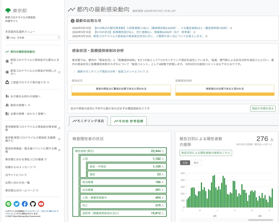
Task: Click the external-link icon next to 最新のモニタリング項目の分析
Action: tap(147, 72)
